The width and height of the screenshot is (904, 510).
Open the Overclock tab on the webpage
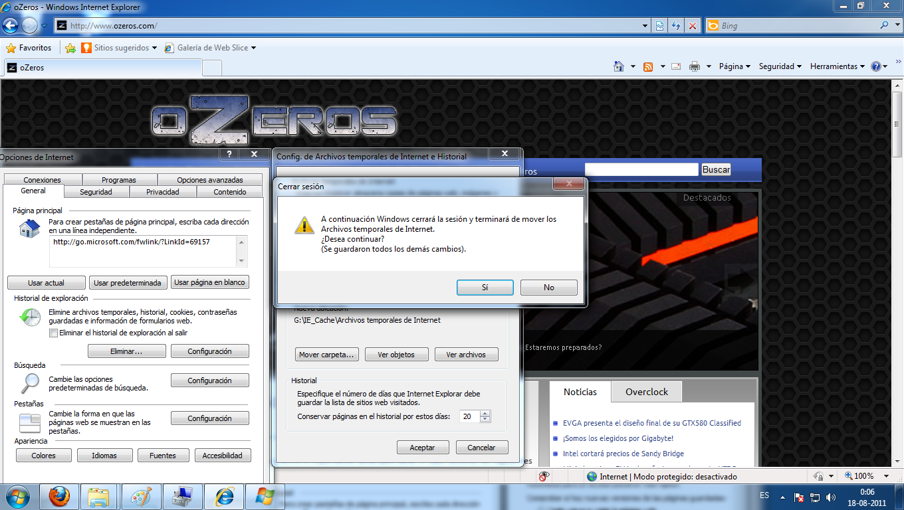click(647, 392)
